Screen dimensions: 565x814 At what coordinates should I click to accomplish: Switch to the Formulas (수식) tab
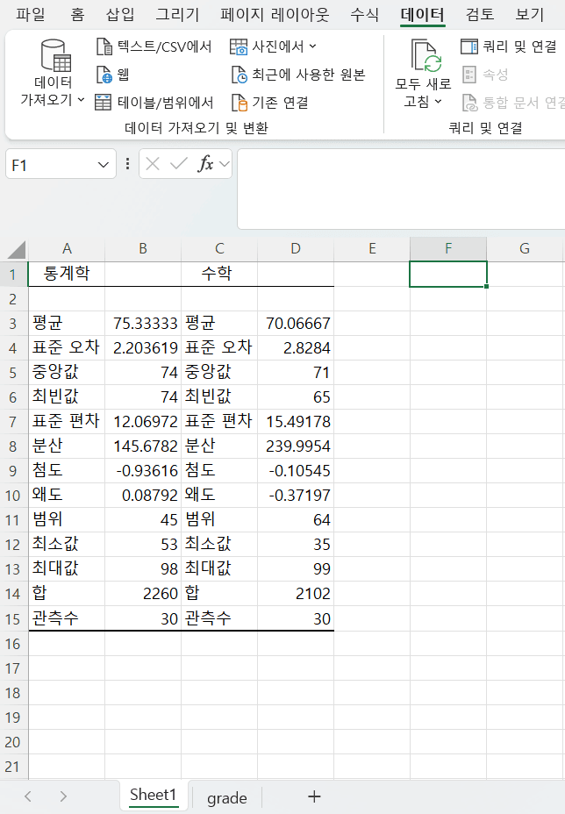pyautogui.click(x=364, y=14)
